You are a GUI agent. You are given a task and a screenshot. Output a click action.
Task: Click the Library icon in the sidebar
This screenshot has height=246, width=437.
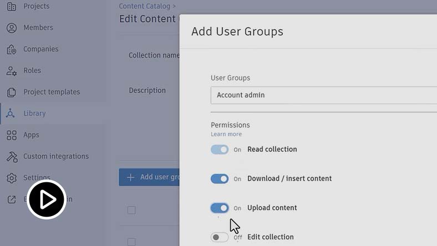coord(11,114)
